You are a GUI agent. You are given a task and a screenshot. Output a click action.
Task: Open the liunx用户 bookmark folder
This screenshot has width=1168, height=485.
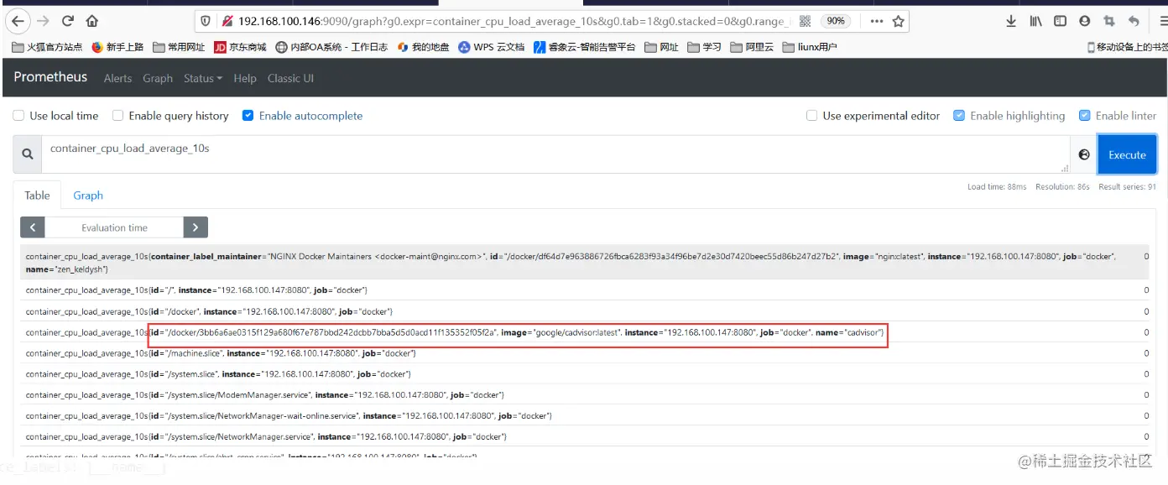(810, 47)
